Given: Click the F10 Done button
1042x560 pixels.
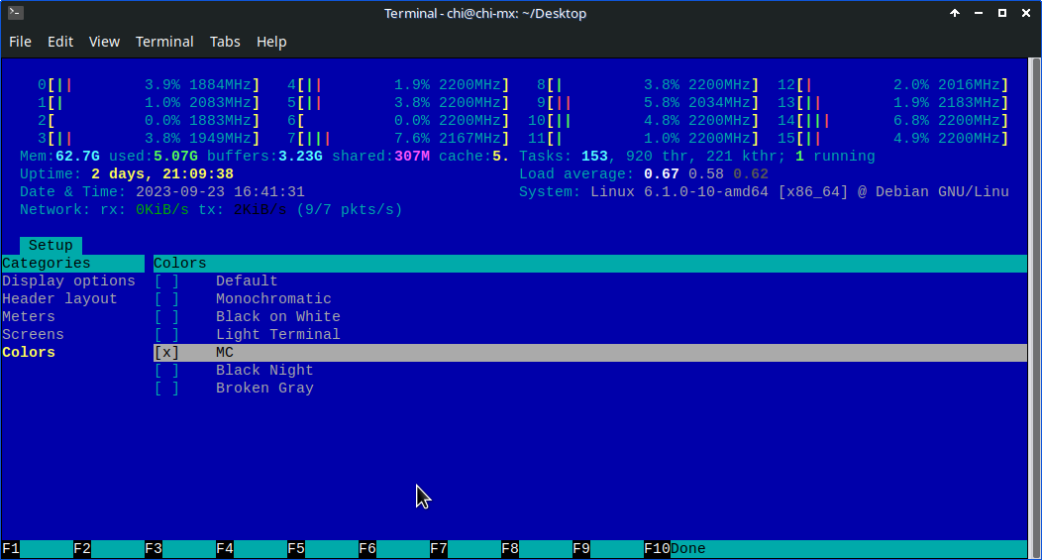Looking at the screenshot, I should pos(676,549).
